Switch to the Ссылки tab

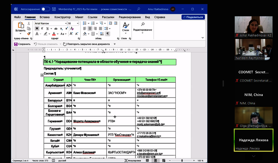click(92, 17)
